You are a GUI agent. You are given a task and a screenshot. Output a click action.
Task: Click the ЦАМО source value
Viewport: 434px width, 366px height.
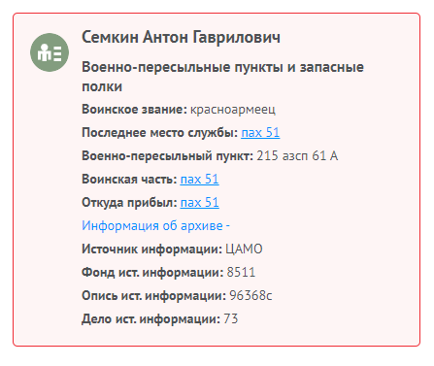[x=244, y=250]
